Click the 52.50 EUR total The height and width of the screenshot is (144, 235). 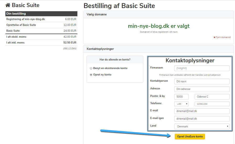70,43
